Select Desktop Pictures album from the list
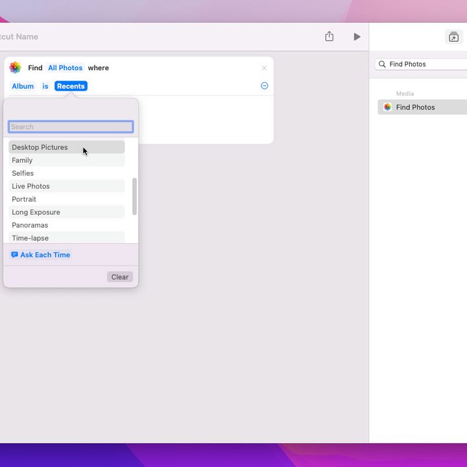This screenshot has width=467, height=467. pyautogui.click(x=66, y=147)
